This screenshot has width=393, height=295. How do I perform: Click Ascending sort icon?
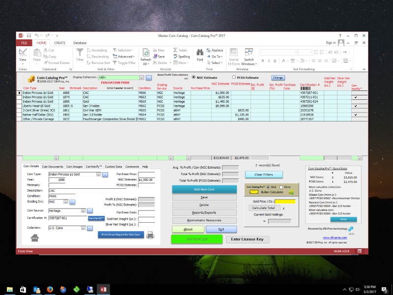(x=89, y=50)
